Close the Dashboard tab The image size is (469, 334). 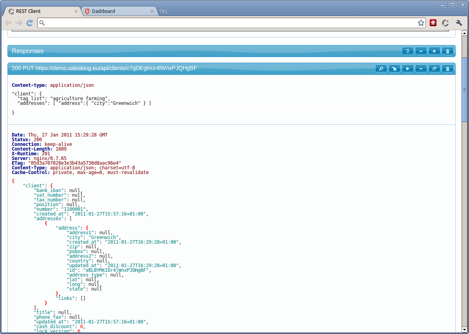[x=152, y=11]
